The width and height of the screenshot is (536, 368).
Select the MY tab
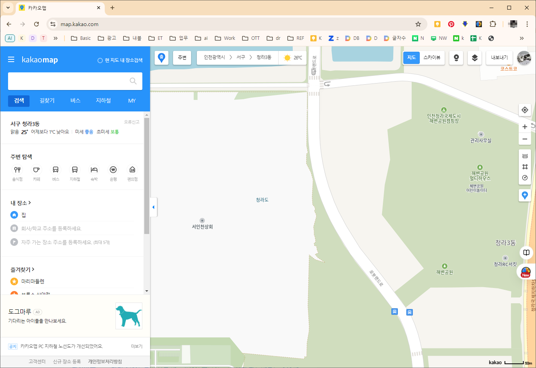(132, 101)
